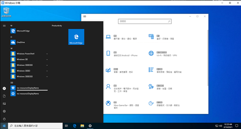The width and height of the screenshot is (241, 129).
Task: Click the Xbox Game Bar description text
Action: point(126,107)
